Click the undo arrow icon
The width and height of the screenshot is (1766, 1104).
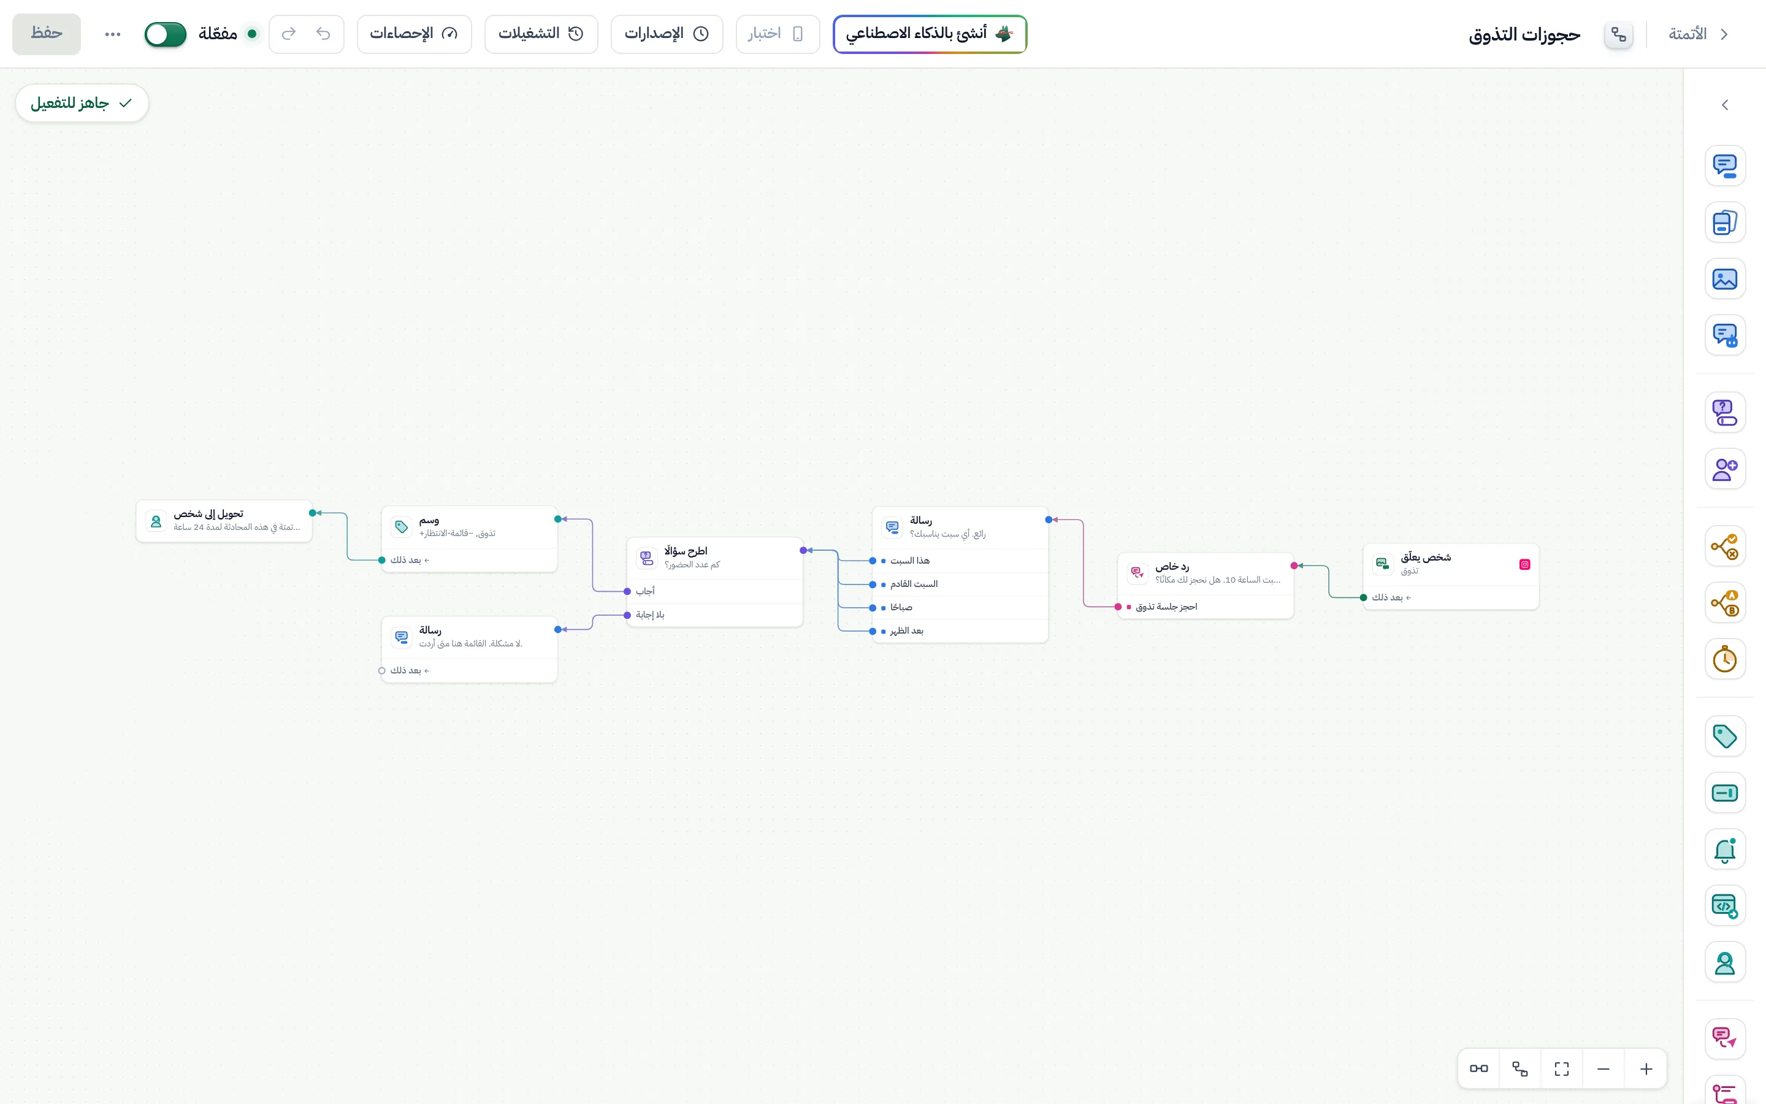[x=323, y=34]
